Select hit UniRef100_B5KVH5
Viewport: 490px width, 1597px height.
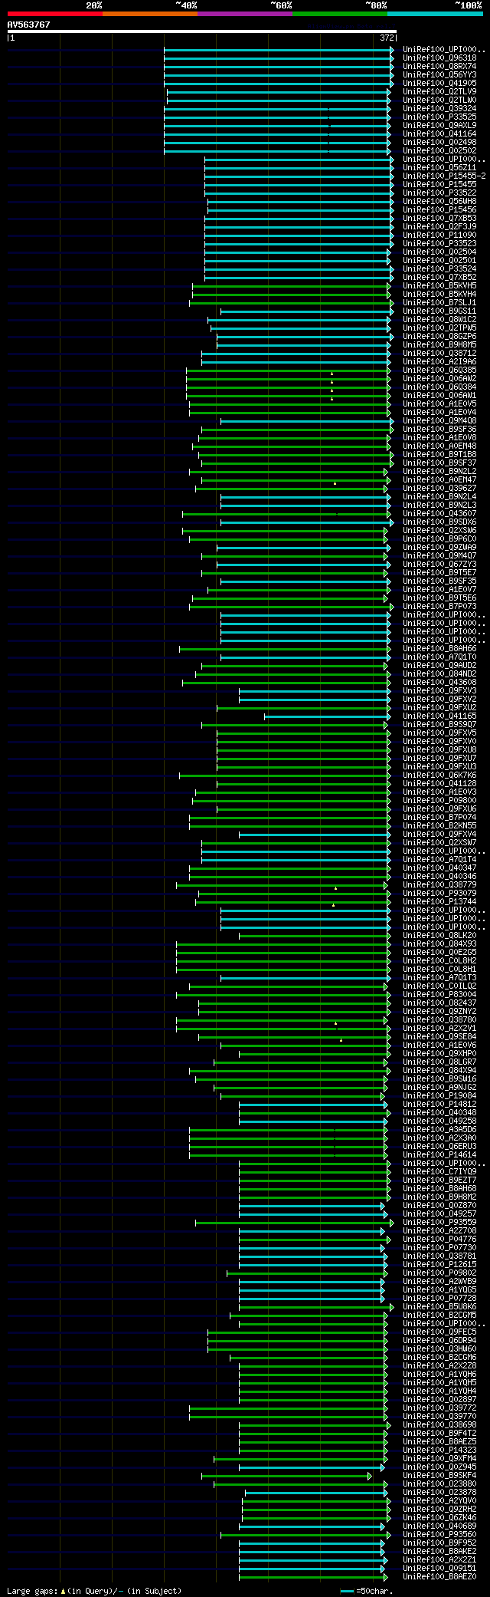[x=439, y=285]
